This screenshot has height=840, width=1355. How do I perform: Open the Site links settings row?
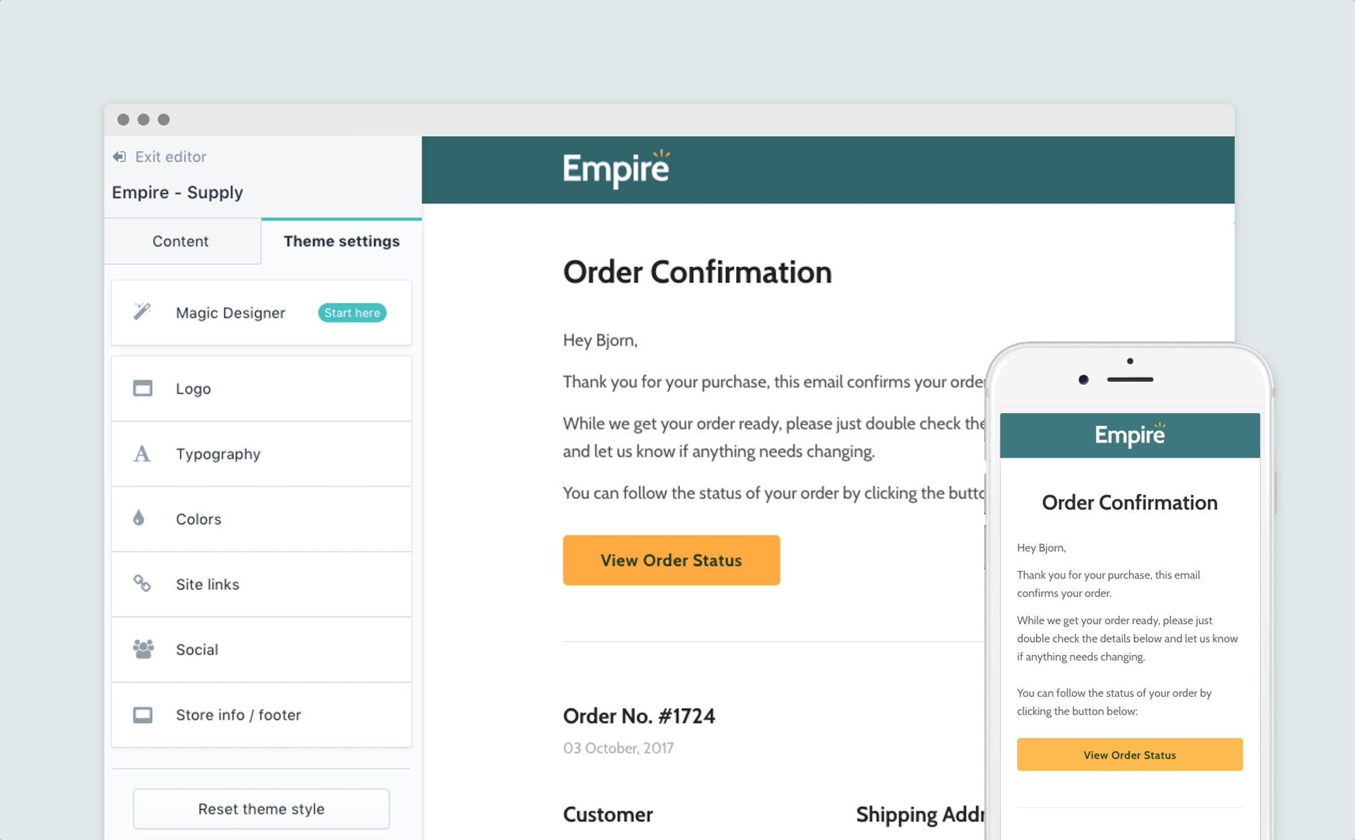pos(261,584)
